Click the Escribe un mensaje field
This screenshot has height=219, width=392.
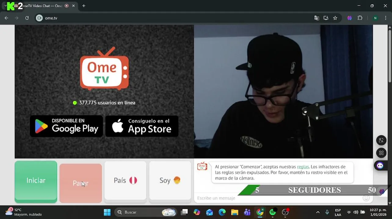pyautogui.click(x=278, y=198)
